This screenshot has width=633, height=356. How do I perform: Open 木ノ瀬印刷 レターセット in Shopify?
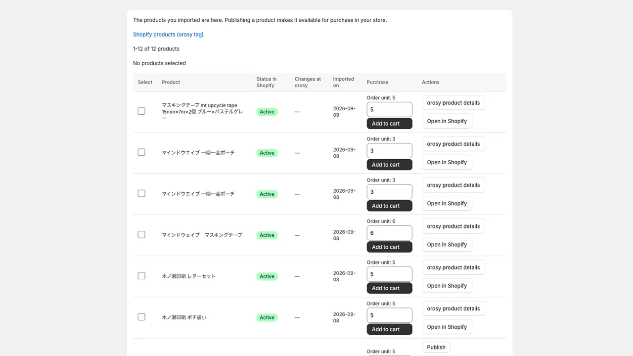[447, 286]
